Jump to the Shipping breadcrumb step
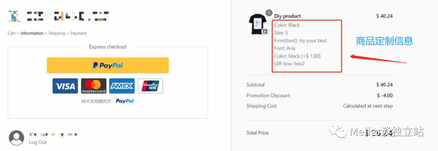The height and width of the screenshot is (151, 438). 57,33
